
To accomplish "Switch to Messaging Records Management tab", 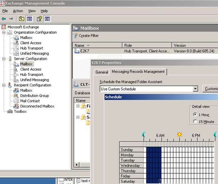I will pos(138,72).
